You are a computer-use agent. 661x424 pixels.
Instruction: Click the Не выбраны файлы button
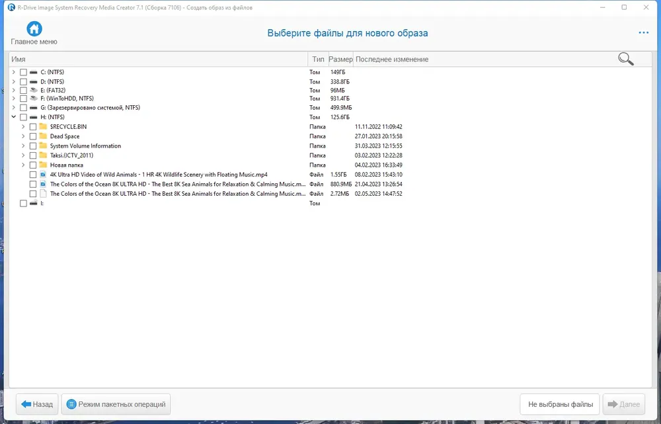coord(561,404)
